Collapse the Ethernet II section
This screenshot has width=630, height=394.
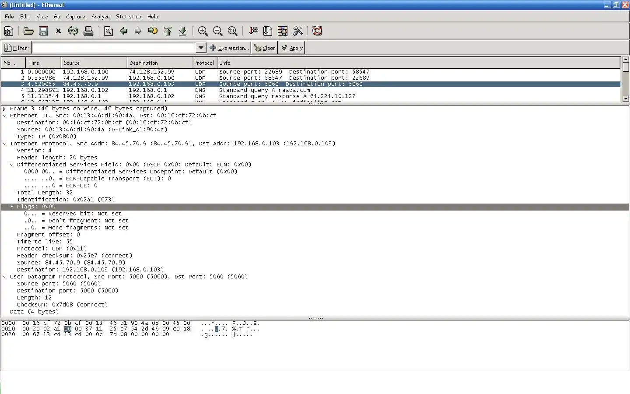point(4,116)
